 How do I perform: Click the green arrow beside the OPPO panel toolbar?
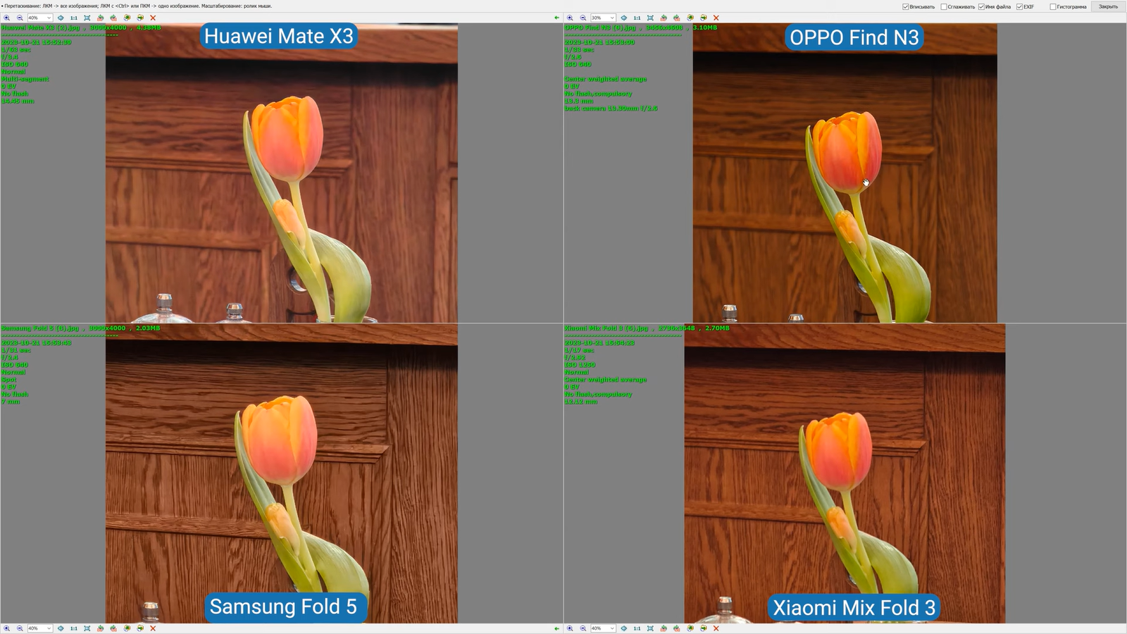tap(556, 18)
